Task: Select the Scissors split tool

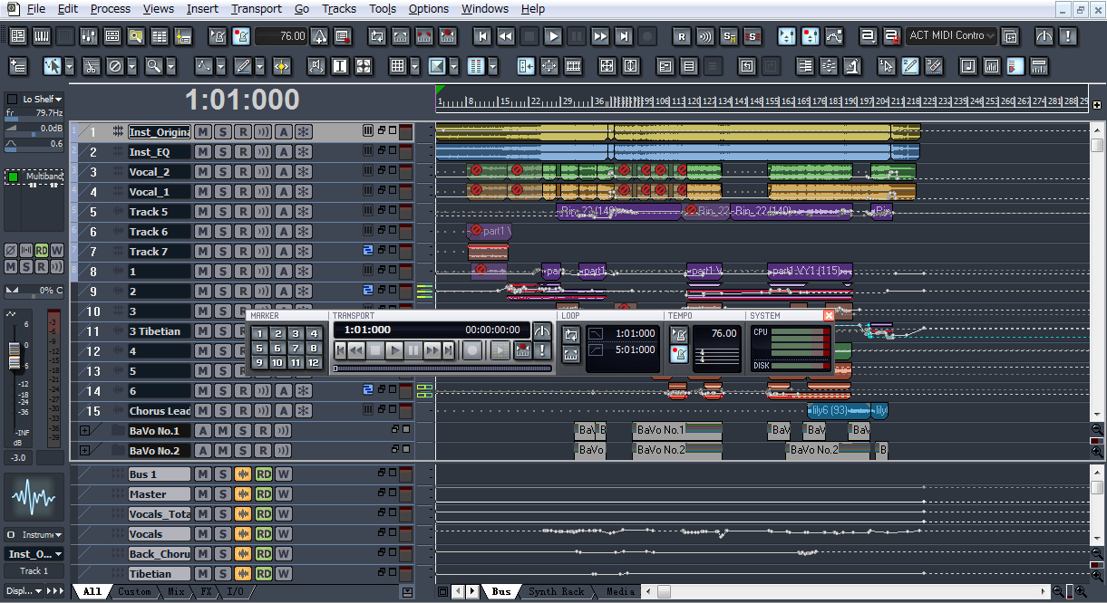Action: tap(92, 66)
